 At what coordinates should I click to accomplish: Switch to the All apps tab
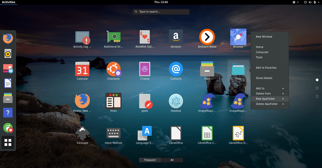pyautogui.click(x=172, y=160)
